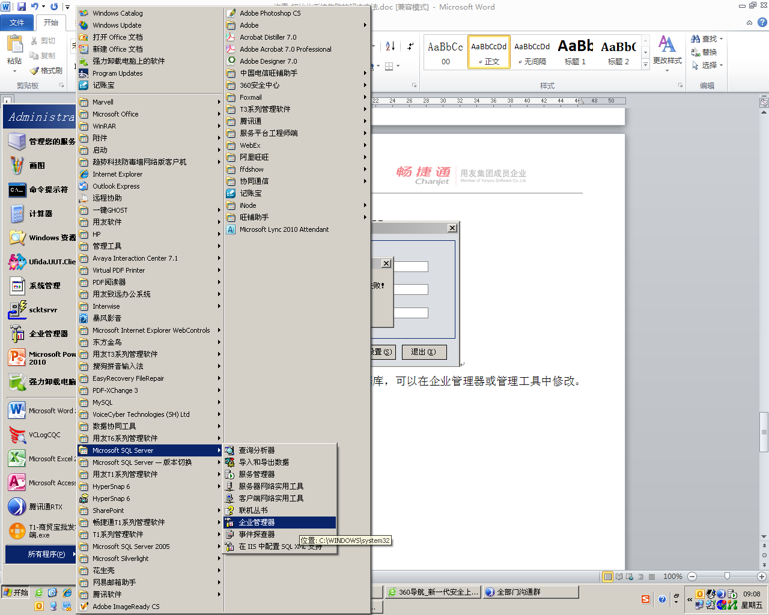Click the Word help question mark icon
The image size is (769, 615).
point(762,23)
